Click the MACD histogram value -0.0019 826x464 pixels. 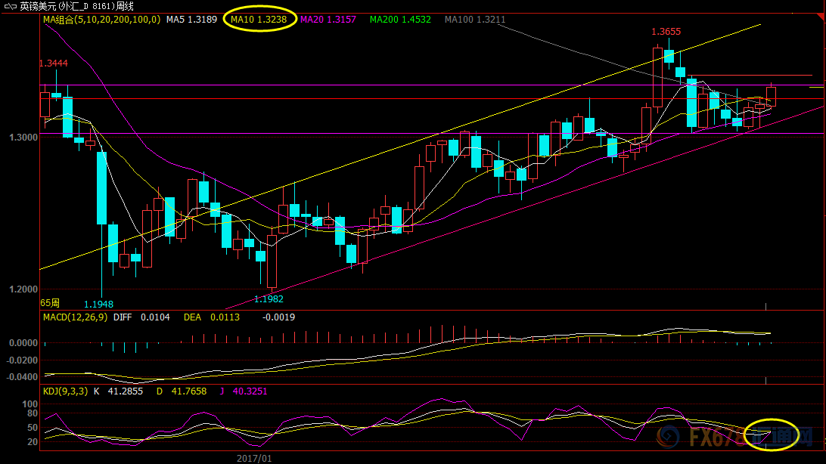click(x=278, y=317)
